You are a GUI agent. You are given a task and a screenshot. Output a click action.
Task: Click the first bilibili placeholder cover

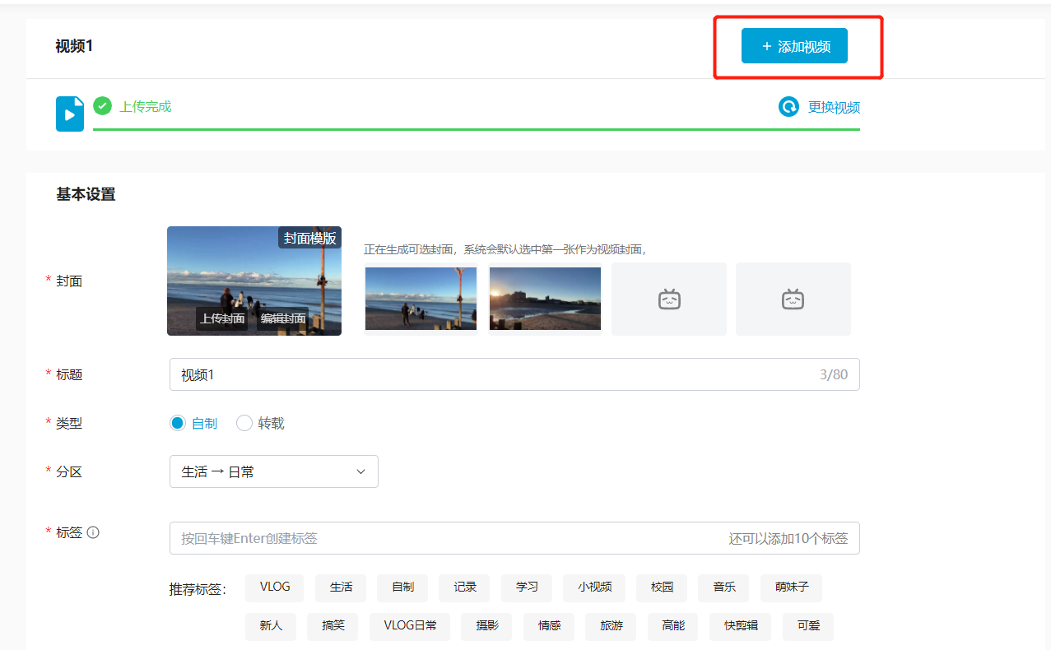pyautogui.click(x=669, y=299)
